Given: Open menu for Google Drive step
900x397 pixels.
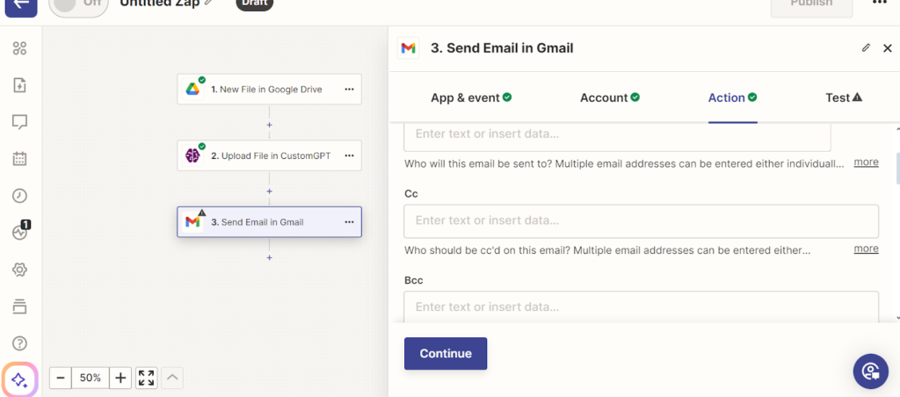Looking at the screenshot, I should 349,90.
